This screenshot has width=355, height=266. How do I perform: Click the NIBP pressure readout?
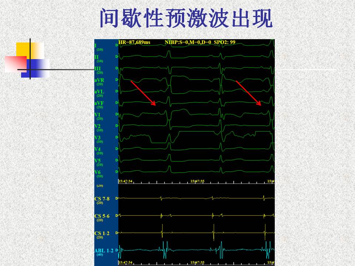(187, 42)
